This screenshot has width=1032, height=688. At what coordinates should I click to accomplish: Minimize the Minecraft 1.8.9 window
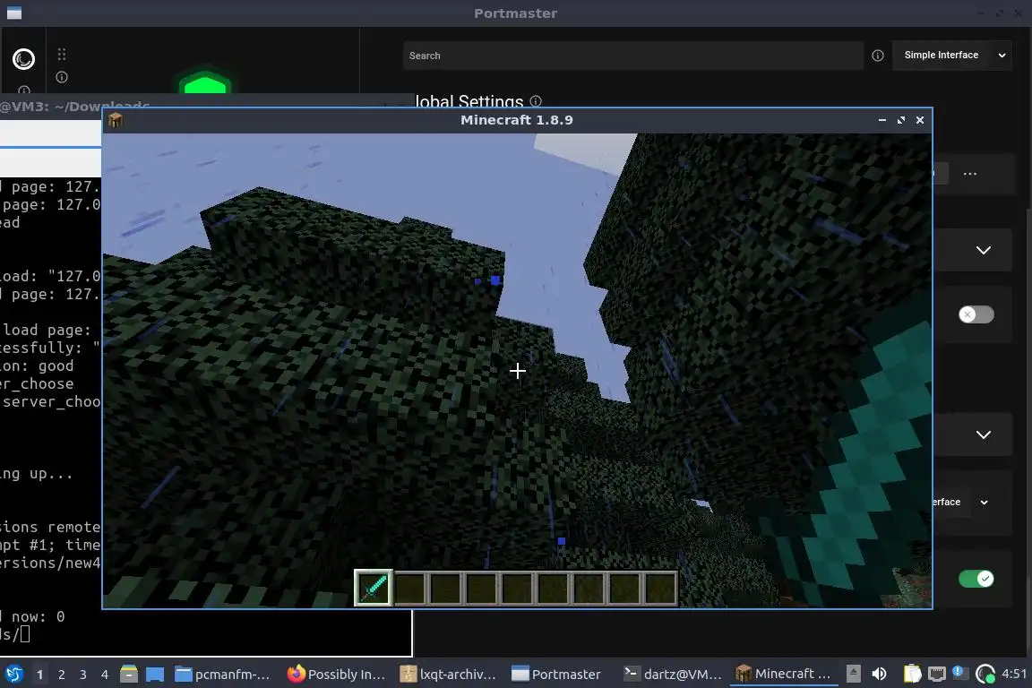click(881, 120)
